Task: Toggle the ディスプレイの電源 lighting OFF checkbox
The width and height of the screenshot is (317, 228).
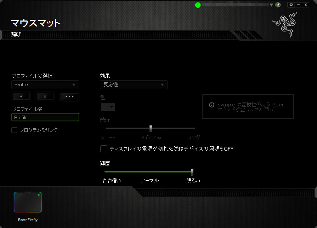Action: click(104, 149)
